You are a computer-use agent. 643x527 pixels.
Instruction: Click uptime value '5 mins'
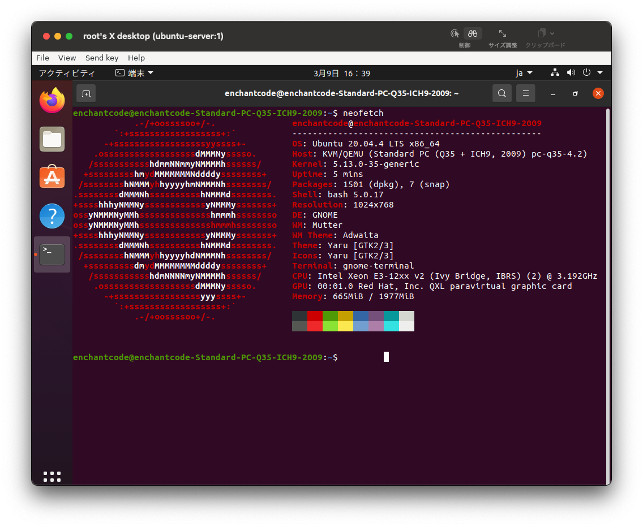point(348,174)
